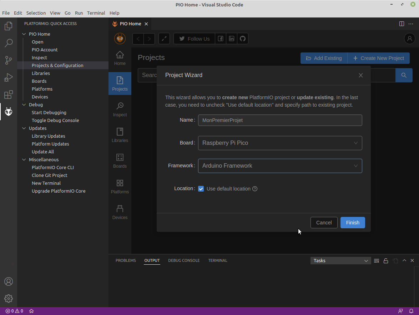Open the Manage gear menu

9,299
